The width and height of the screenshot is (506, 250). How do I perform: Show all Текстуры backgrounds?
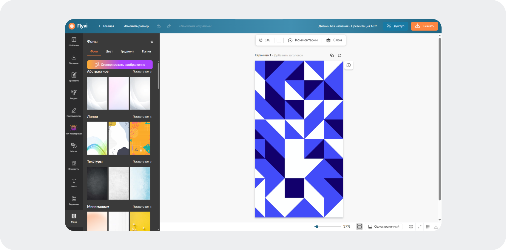click(142, 162)
